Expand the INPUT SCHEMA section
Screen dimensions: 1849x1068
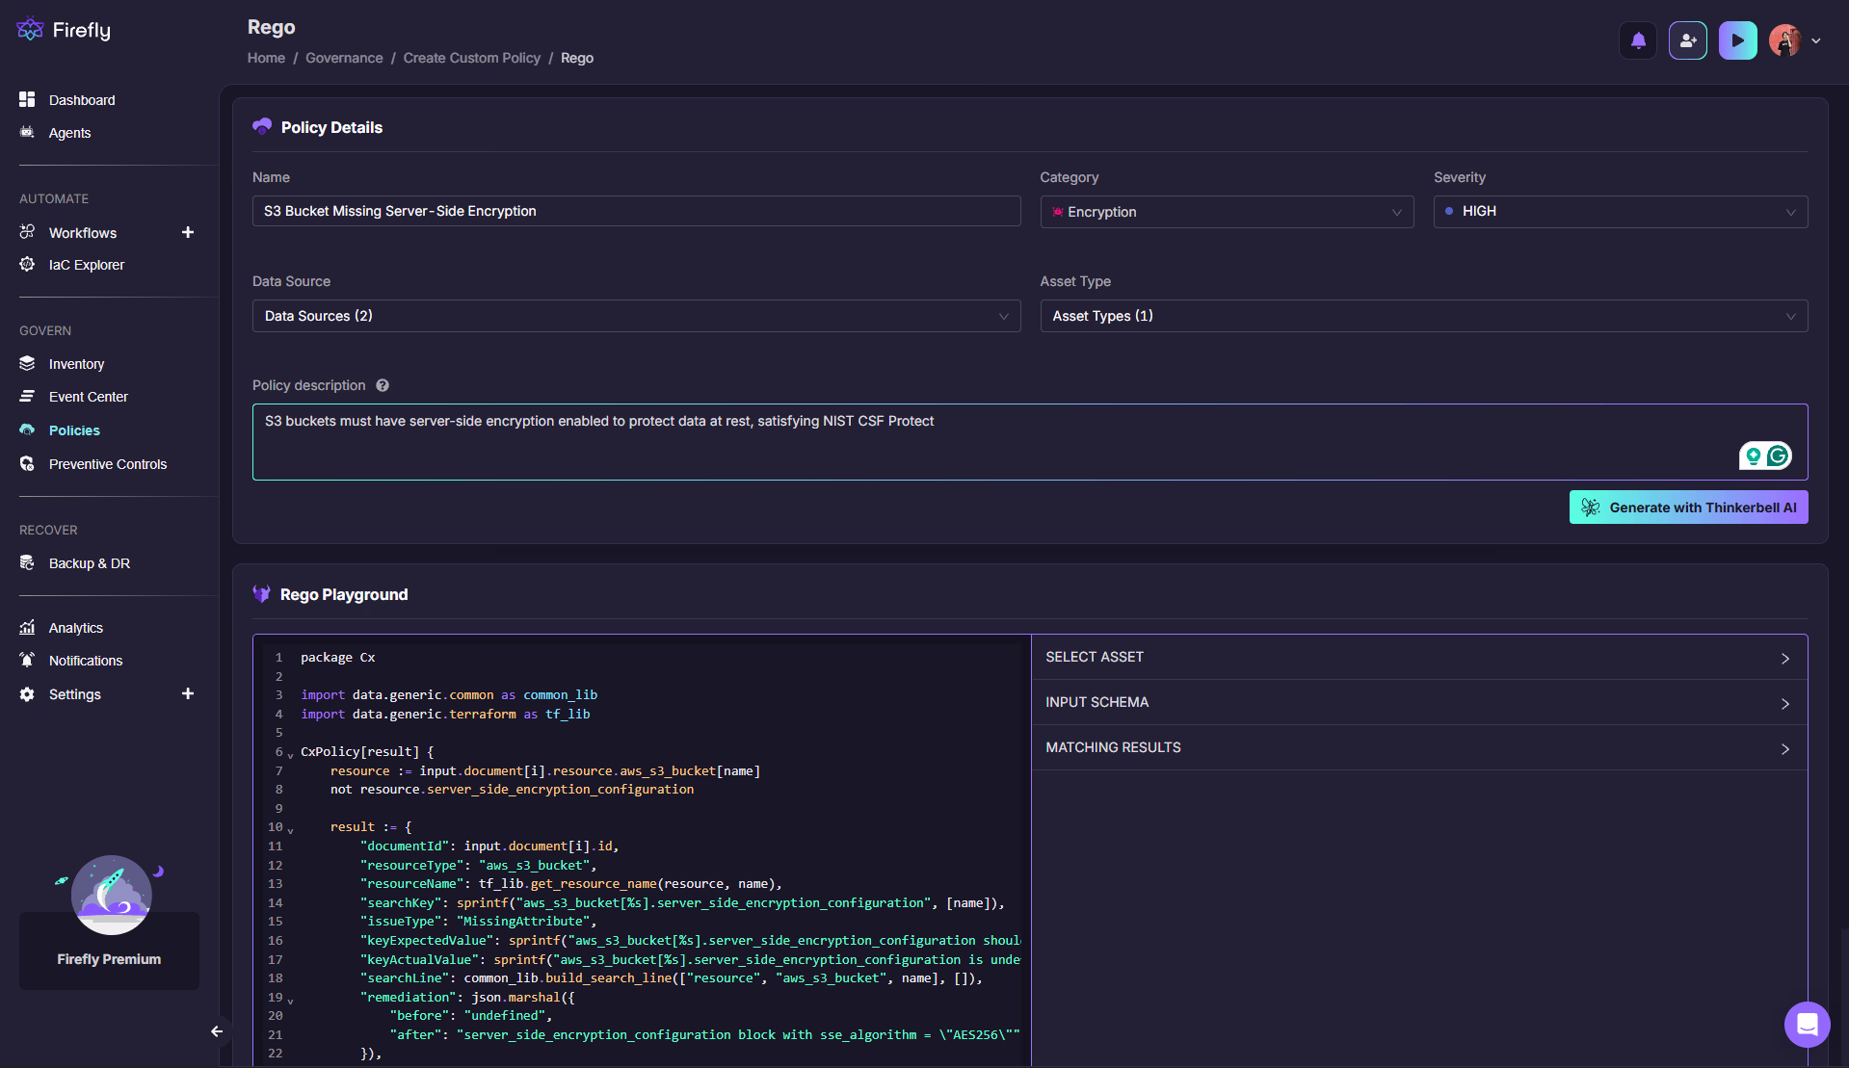(1419, 702)
